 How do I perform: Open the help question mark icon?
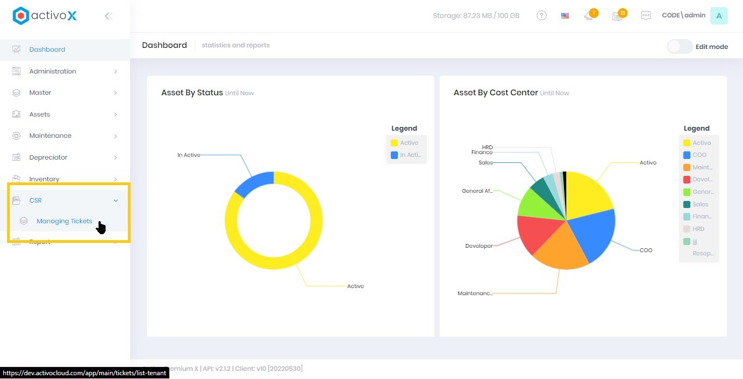point(541,16)
